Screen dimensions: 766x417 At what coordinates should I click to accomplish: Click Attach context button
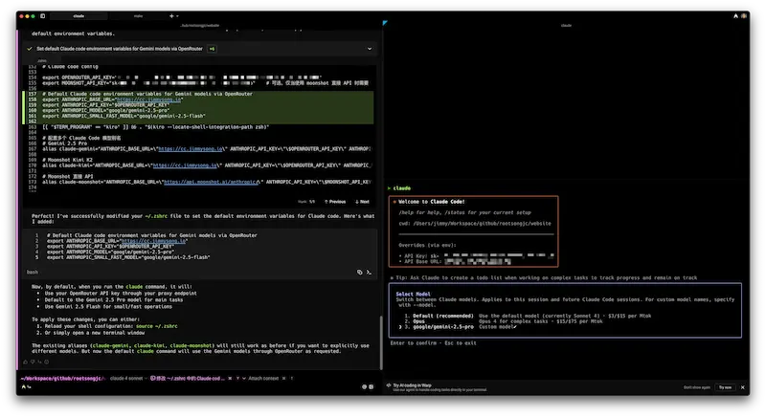coord(263,378)
